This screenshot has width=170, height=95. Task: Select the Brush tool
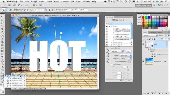tap(2, 39)
